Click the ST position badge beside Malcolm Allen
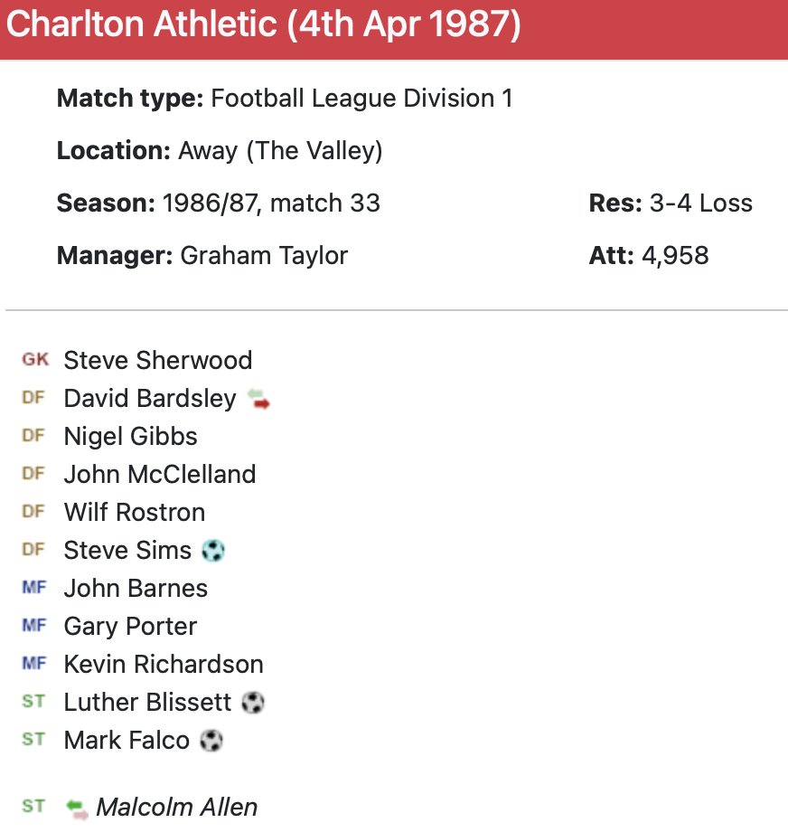 click(33, 806)
